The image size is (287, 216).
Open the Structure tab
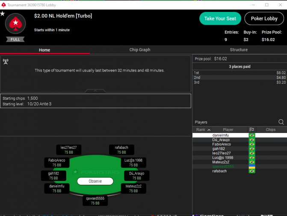click(x=239, y=50)
